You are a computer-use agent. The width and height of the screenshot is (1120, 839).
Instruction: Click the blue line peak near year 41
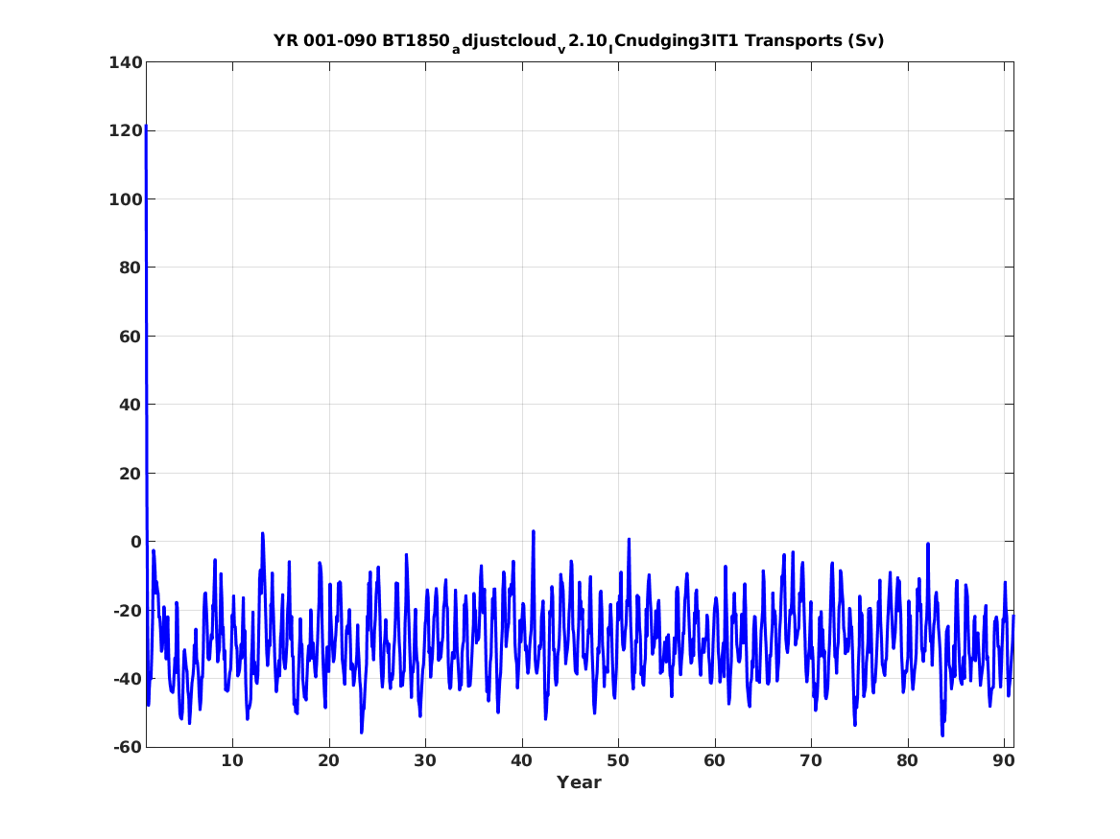pyautogui.click(x=534, y=531)
